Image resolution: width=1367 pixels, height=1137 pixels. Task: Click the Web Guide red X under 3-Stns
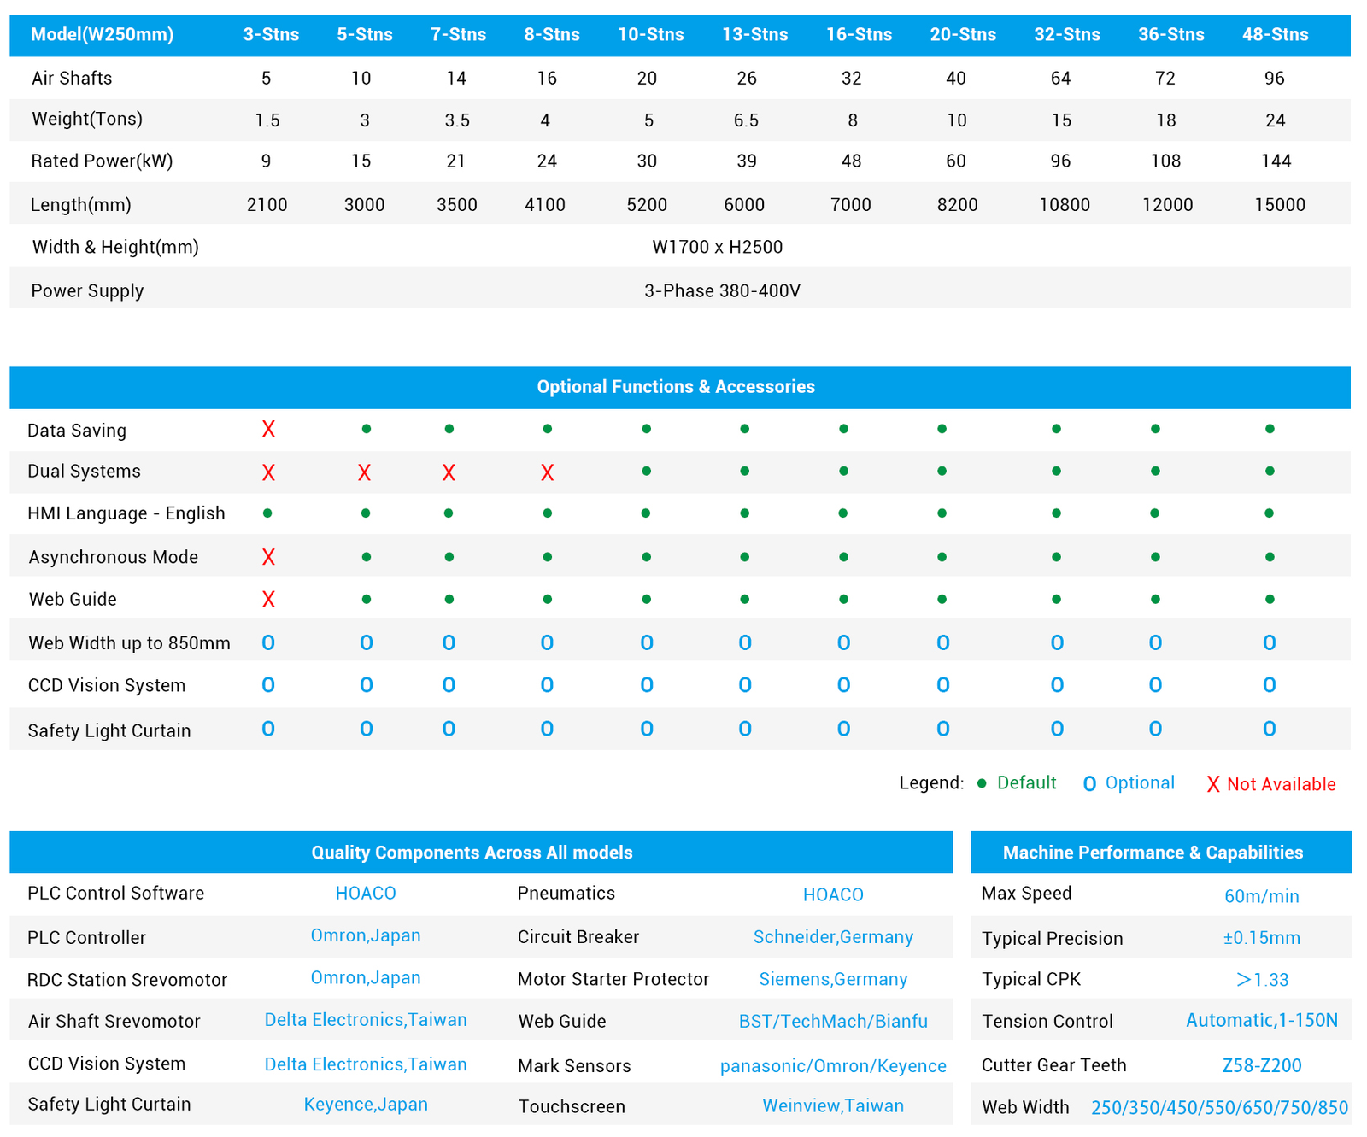268,600
